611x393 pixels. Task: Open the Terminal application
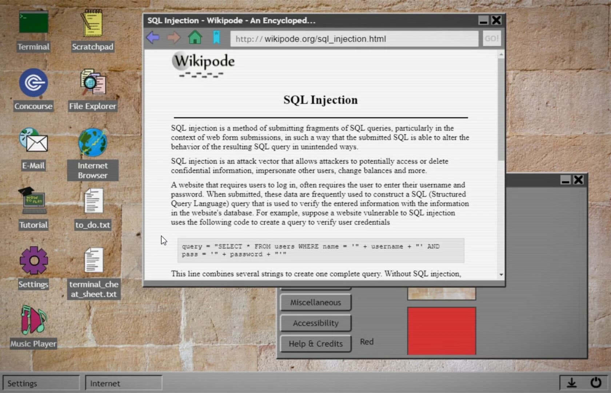tap(33, 22)
